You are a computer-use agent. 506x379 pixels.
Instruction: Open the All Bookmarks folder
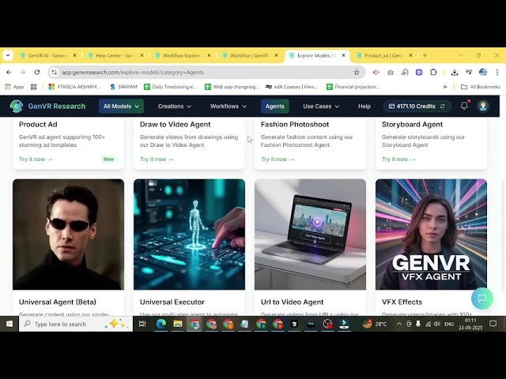tap(481, 87)
